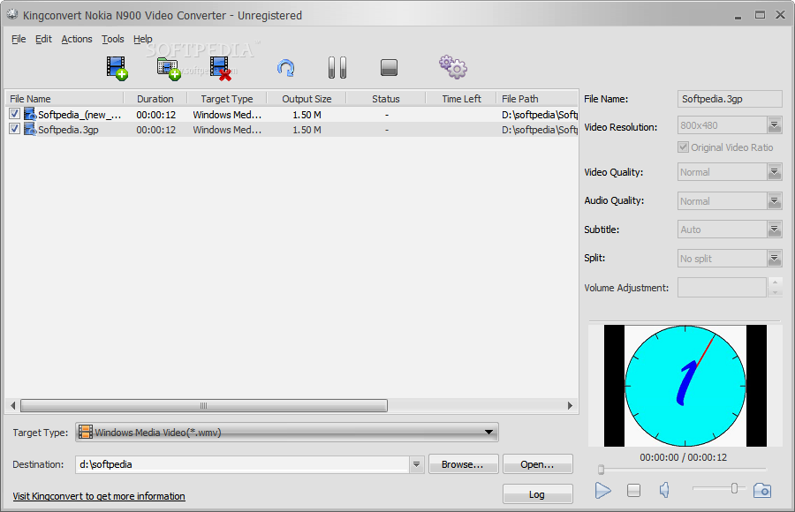Expand the Target Type combo box
This screenshot has width=795, height=512.
click(286, 433)
